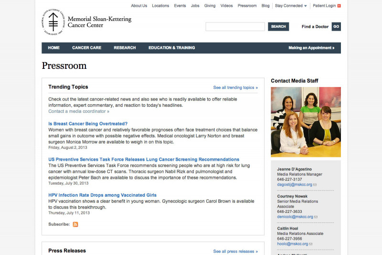View all trending topics link
Image resolution: width=382 pixels, height=255 pixels.
tap(235, 88)
